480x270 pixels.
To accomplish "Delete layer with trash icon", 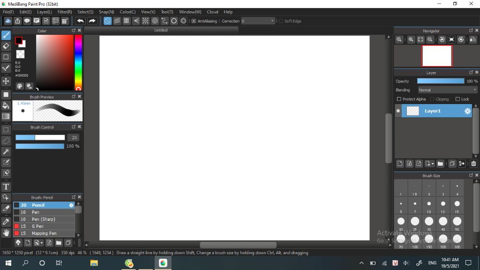I will point(473,164).
